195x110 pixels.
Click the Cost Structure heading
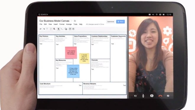[45, 84]
